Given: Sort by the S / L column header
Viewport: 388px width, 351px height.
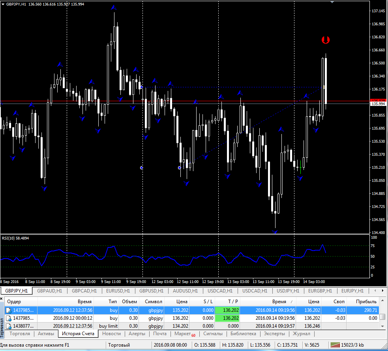Looking at the screenshot, I should [202, 302].
